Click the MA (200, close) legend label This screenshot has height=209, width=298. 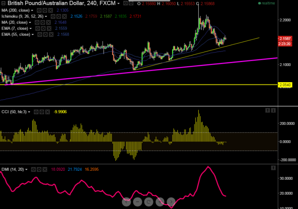click(x=15, y=10)
